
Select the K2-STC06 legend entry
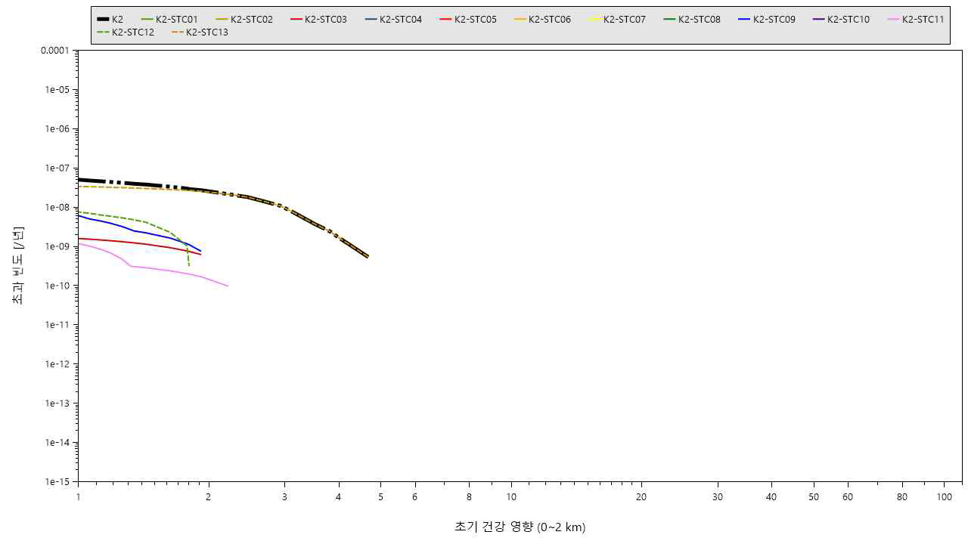(x=542, y=19)
